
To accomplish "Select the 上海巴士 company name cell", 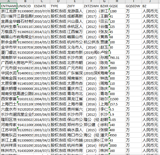I will 9,104.
